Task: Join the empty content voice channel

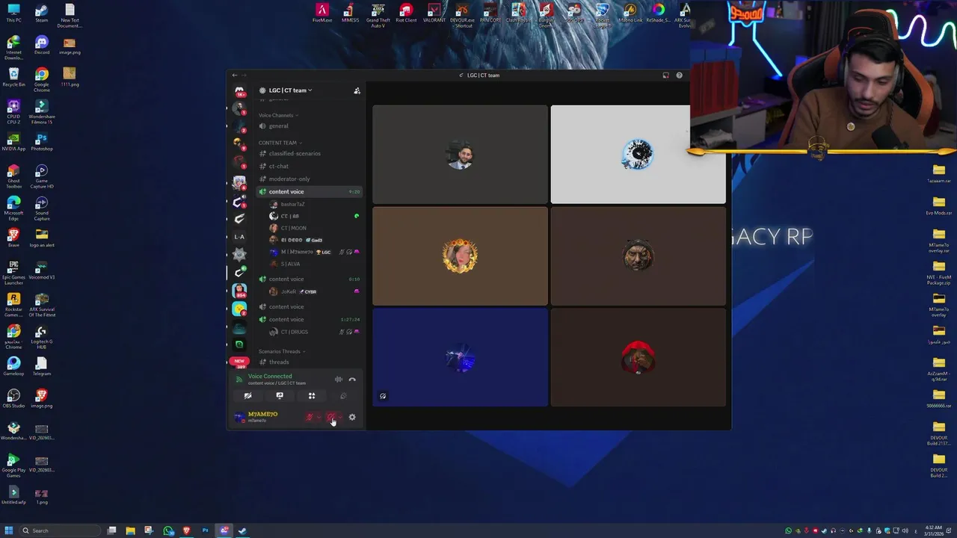Action: click(x=309, y=306)
